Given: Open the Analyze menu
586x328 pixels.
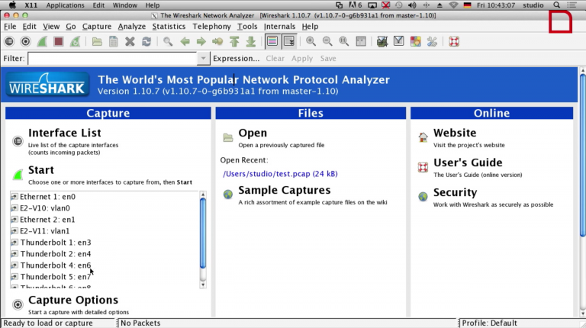Looking at the screenshot, I should 131,27.
